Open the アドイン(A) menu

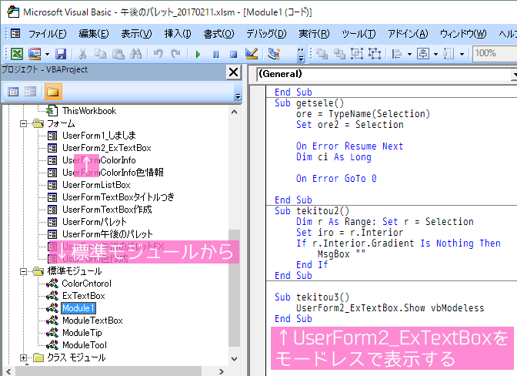coord(408,34)
